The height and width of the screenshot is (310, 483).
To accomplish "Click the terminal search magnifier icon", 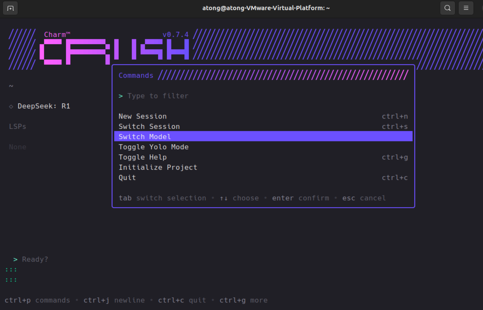I will (x=447, y=8).
